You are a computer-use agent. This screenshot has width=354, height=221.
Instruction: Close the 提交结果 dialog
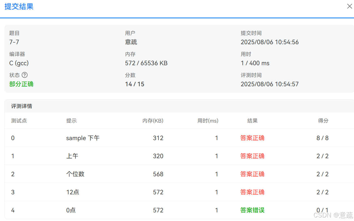coord(349,6)
